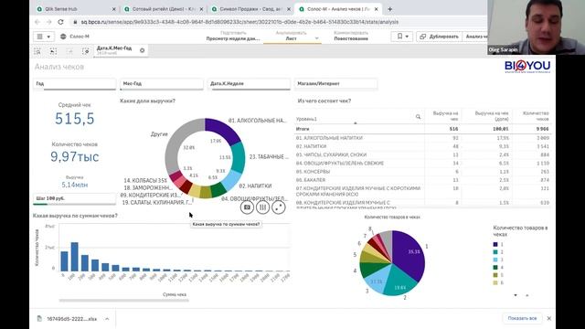
Task: Open a new browser tab
Action: (390, 9)
